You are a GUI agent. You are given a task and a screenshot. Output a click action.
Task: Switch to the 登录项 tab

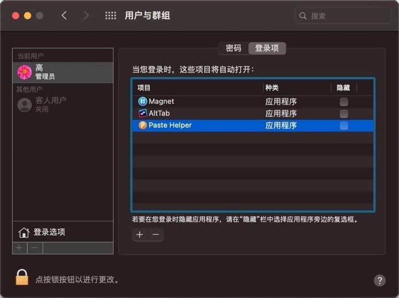pos(267,48)
